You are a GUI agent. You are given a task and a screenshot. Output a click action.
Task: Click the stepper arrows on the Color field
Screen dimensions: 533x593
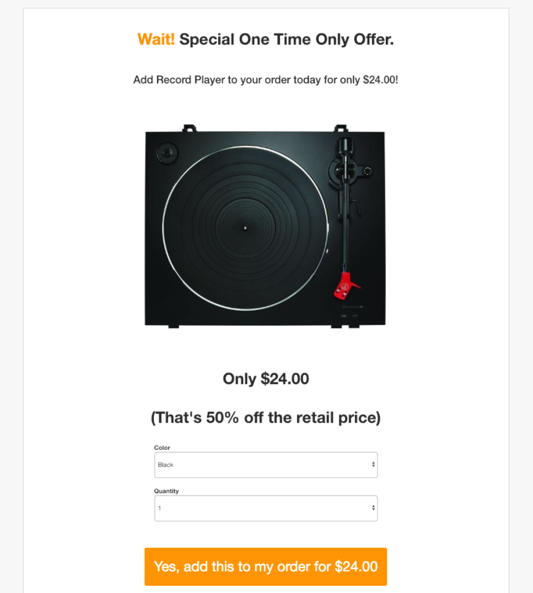click(373, 465)
